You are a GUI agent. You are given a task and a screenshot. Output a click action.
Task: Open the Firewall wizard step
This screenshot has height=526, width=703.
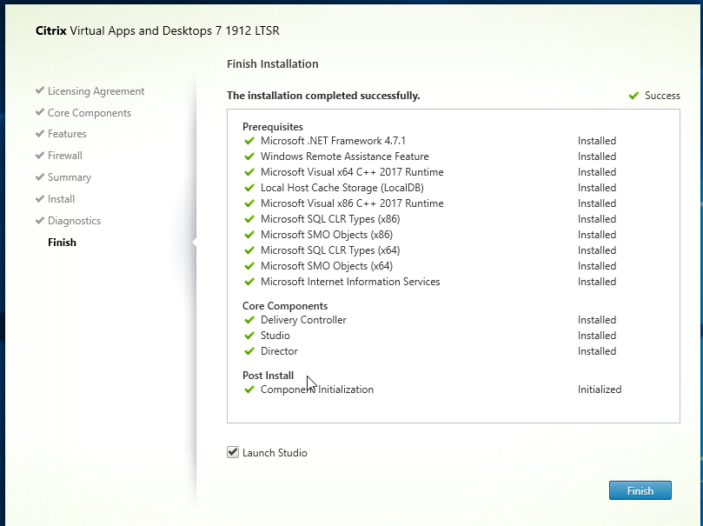pyautogui.click(x=65, y=156)
